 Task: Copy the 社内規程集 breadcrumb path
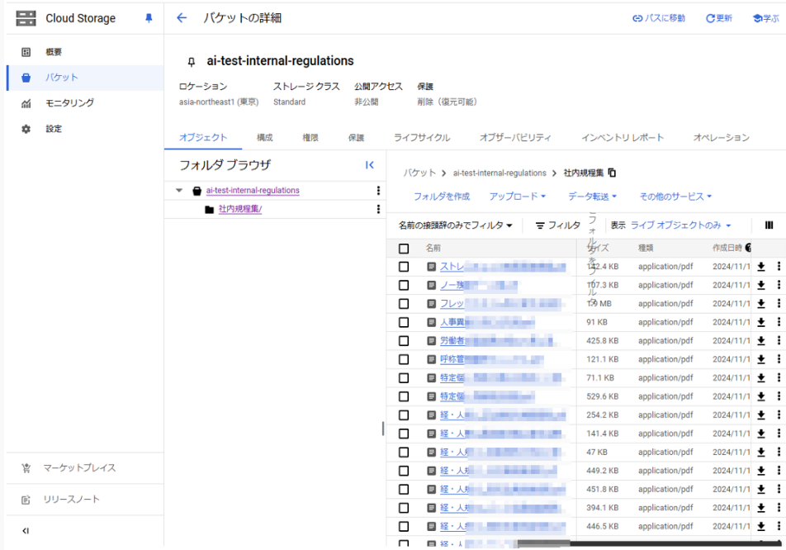[612, 173]
